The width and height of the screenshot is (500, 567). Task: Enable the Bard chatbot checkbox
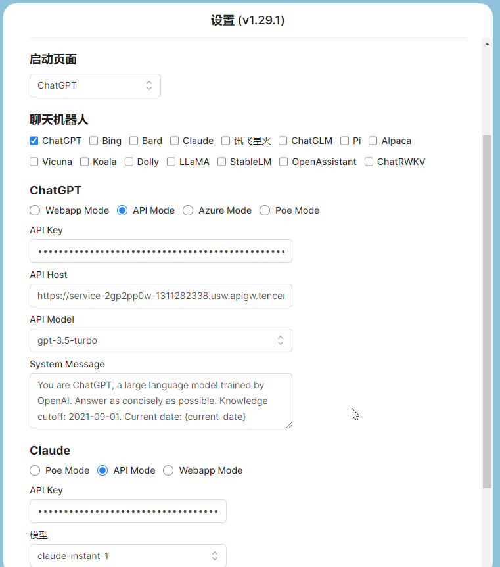pos(134,141)
